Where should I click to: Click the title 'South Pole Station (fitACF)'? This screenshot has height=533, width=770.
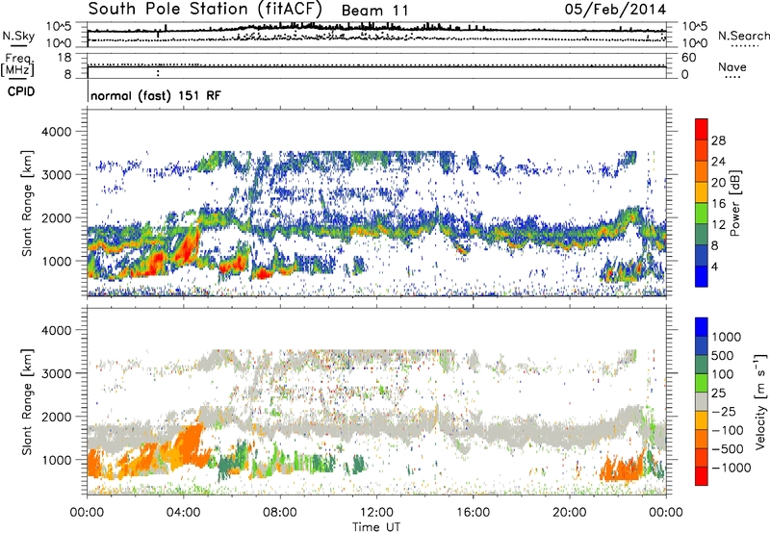point(205,9)
